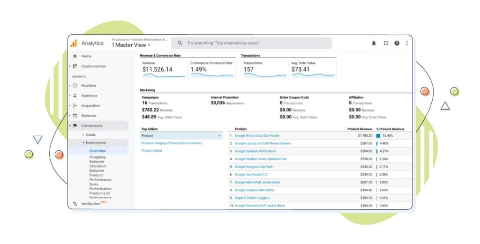
Task: Click the Product Revenue column header
Action: [360, 129]
